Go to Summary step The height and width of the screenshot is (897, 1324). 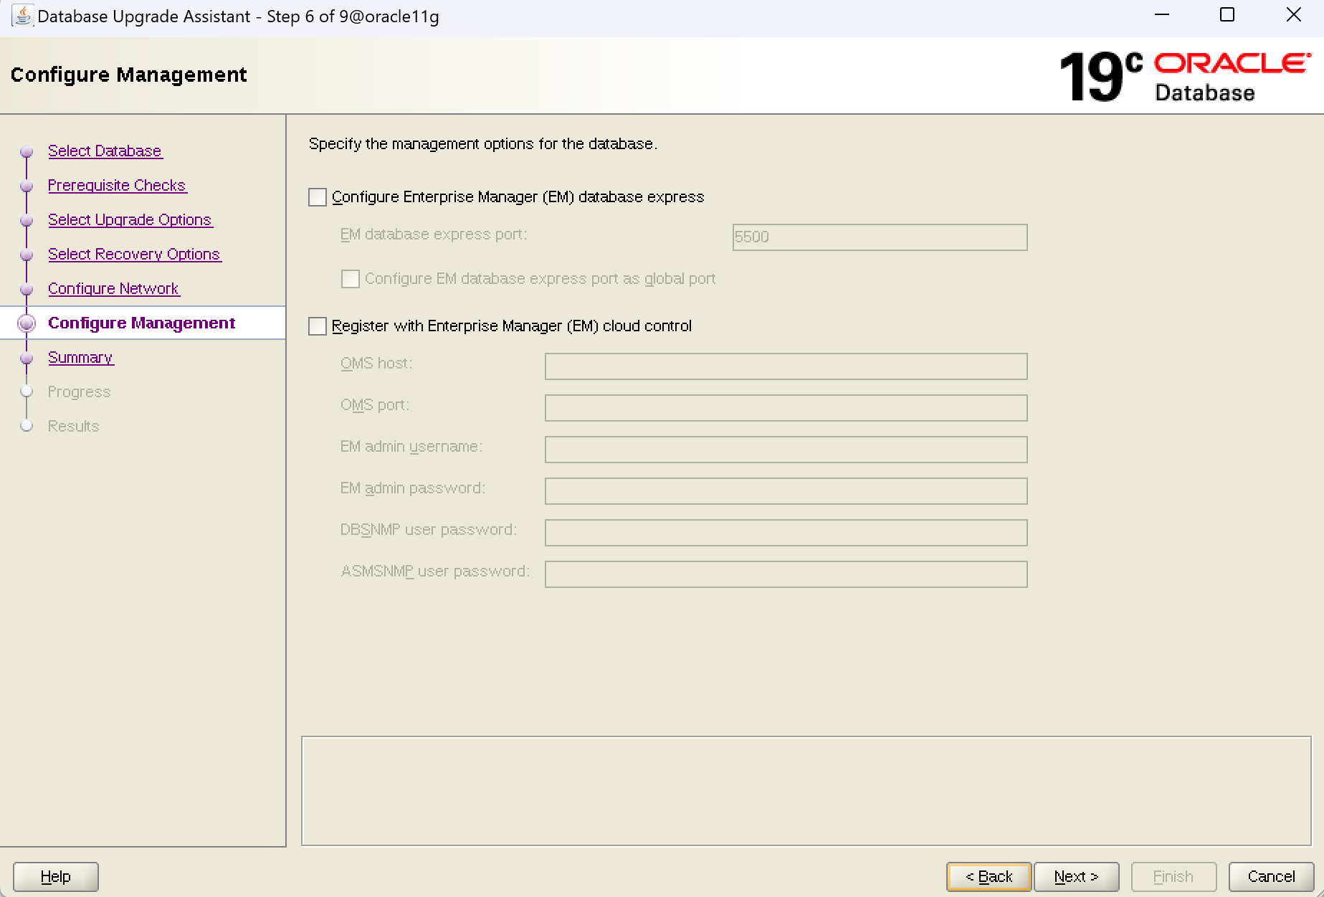[x=80, y=358]
